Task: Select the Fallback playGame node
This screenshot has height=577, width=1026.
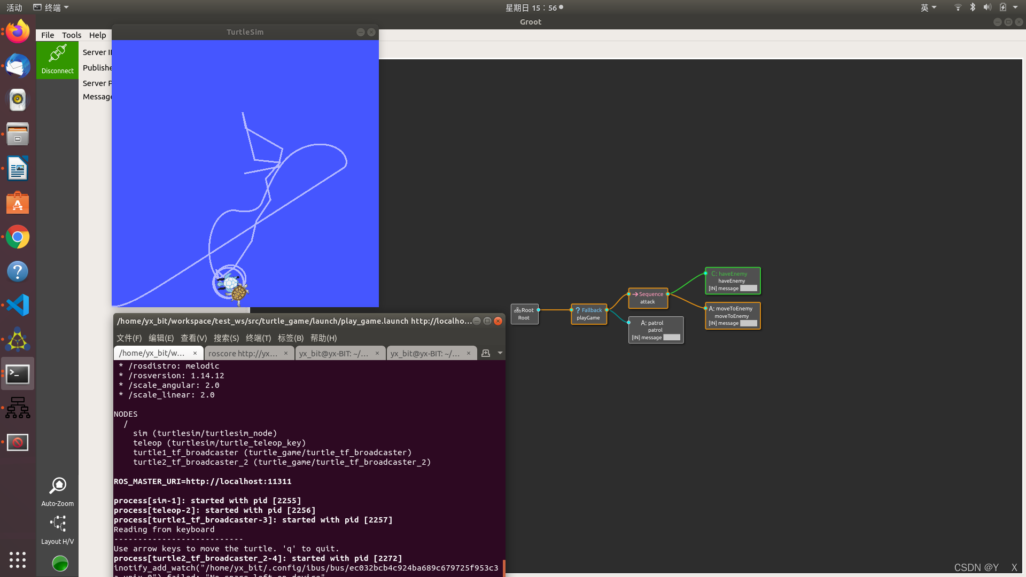Action: (588, 314)
